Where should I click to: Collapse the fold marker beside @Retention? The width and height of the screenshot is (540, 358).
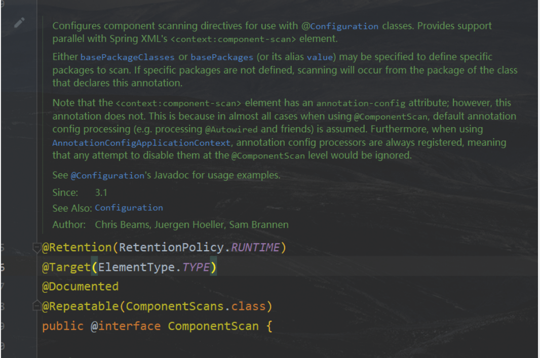(x=36, y=248)
